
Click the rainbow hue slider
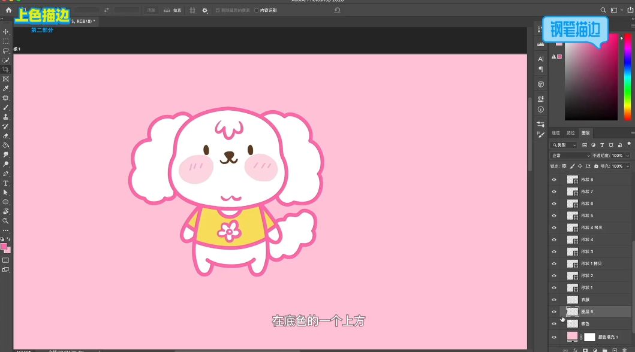coord(628,77)
